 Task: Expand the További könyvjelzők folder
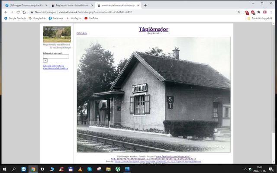point(260,18)
